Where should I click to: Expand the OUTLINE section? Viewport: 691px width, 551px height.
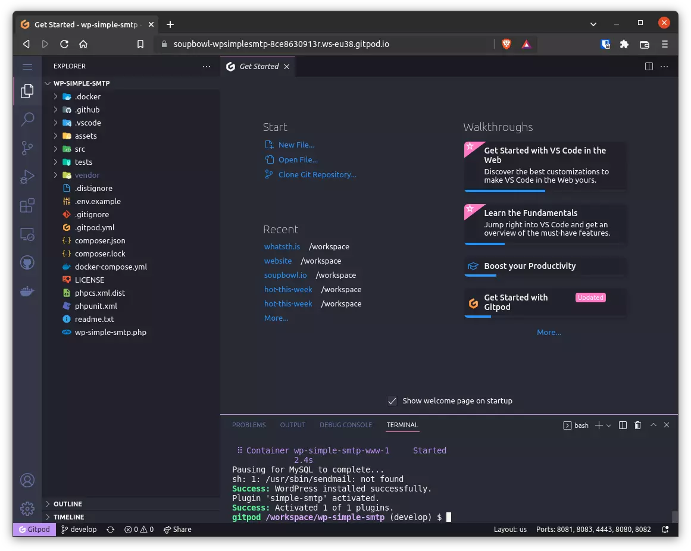[x=68, y=504]
